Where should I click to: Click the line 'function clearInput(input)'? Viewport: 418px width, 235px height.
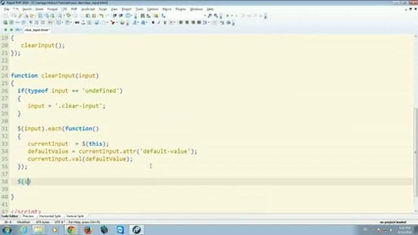pyautogui.click(x=55, y=76)
